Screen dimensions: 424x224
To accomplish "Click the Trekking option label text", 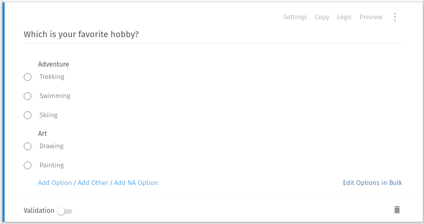I will [52, 77].
